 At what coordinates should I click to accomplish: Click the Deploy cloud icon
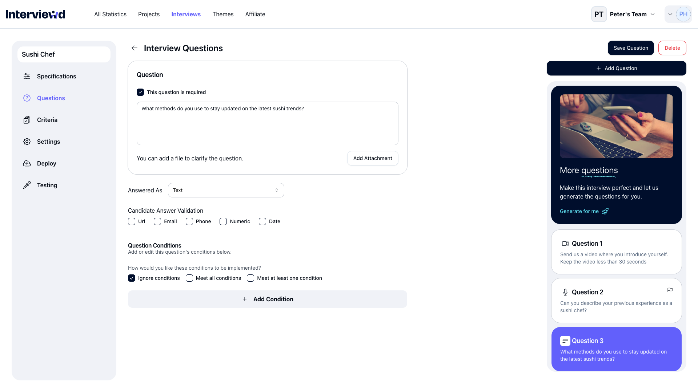27,163
